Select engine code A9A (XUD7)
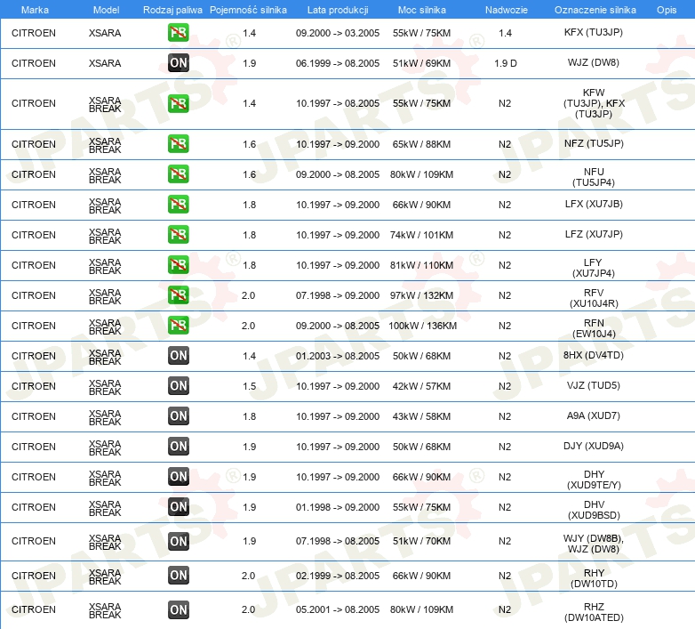Viewport: 695px width, 629px height. 593,415
